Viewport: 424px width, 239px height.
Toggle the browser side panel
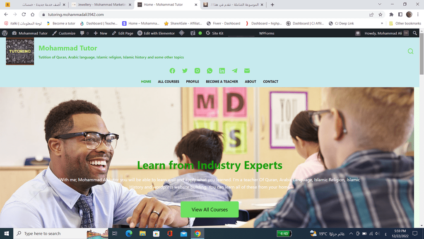click(x=400, y=15)
